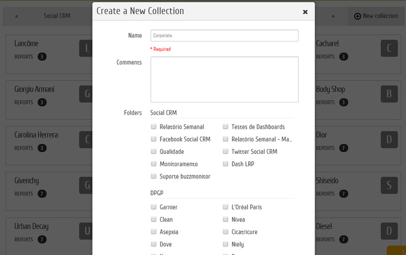Go to next page with right arrows

[x=333, y=16]
